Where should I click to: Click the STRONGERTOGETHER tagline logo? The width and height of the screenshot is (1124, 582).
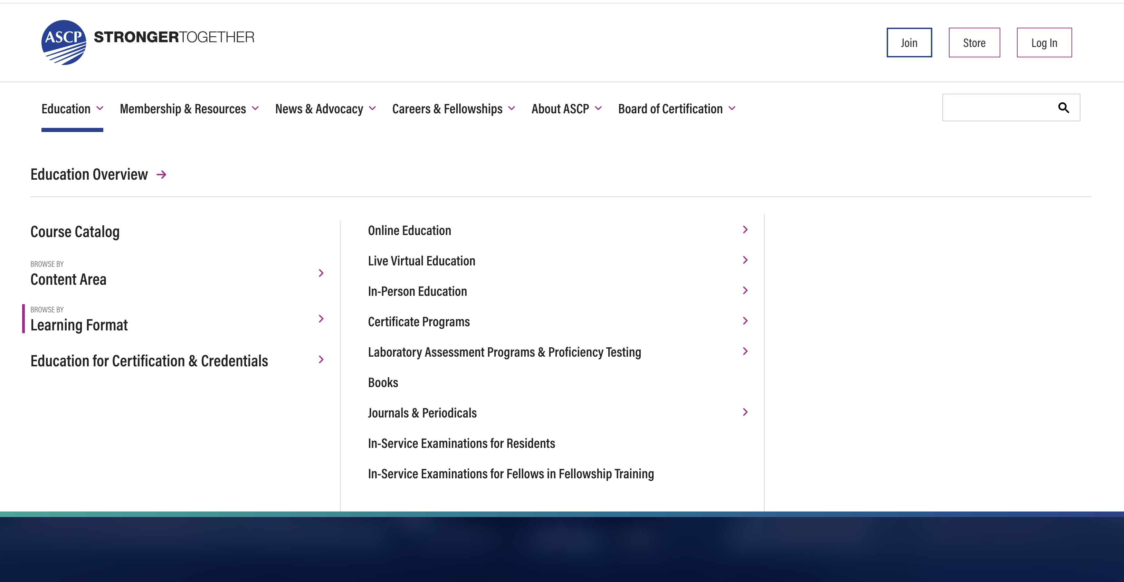pos(174,37)
